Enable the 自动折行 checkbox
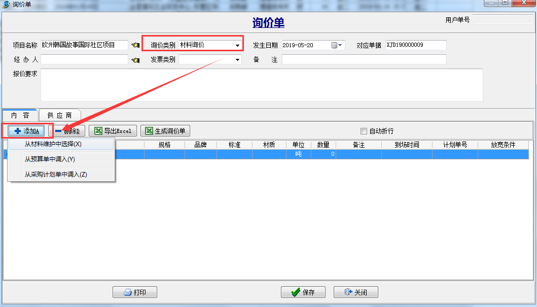This screenshot has width=537, height=307. [364, 131]
